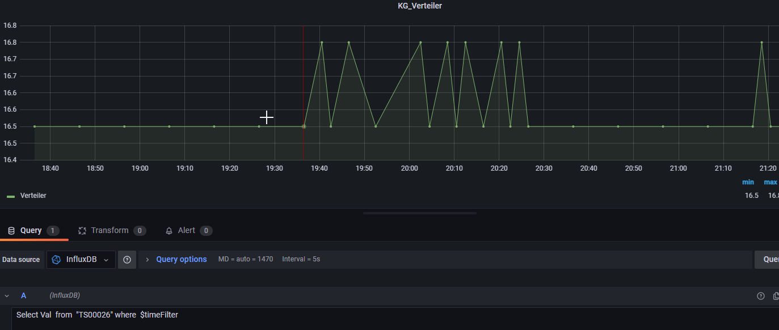
Task: Open the data source help icon
Action: pyautogui.click(x=127, y=260)
